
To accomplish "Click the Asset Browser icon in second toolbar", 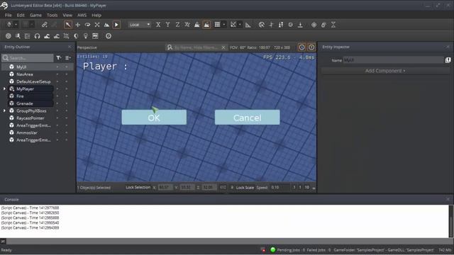I will (x=8, y=36).
